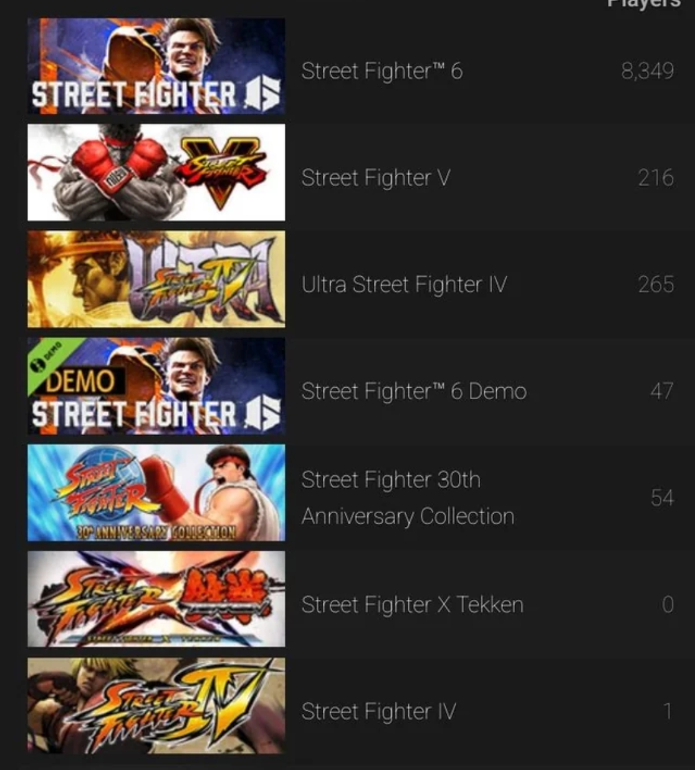Open the Street Fighter 6 banner image
The width and height of the screenshot is (695, 770).
tap(156, 66)
